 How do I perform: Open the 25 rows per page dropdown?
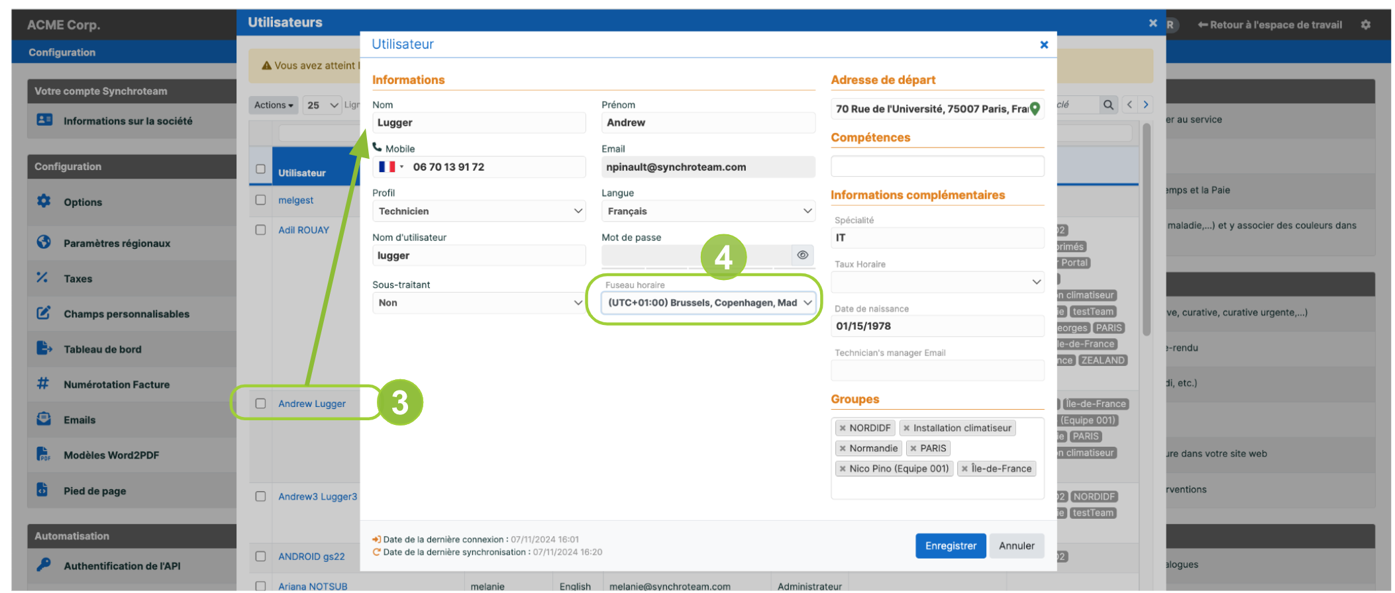coord(322,105)
